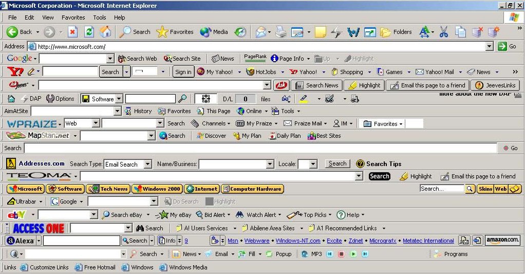Open the Help menu
525x274 pixels.
120,17
